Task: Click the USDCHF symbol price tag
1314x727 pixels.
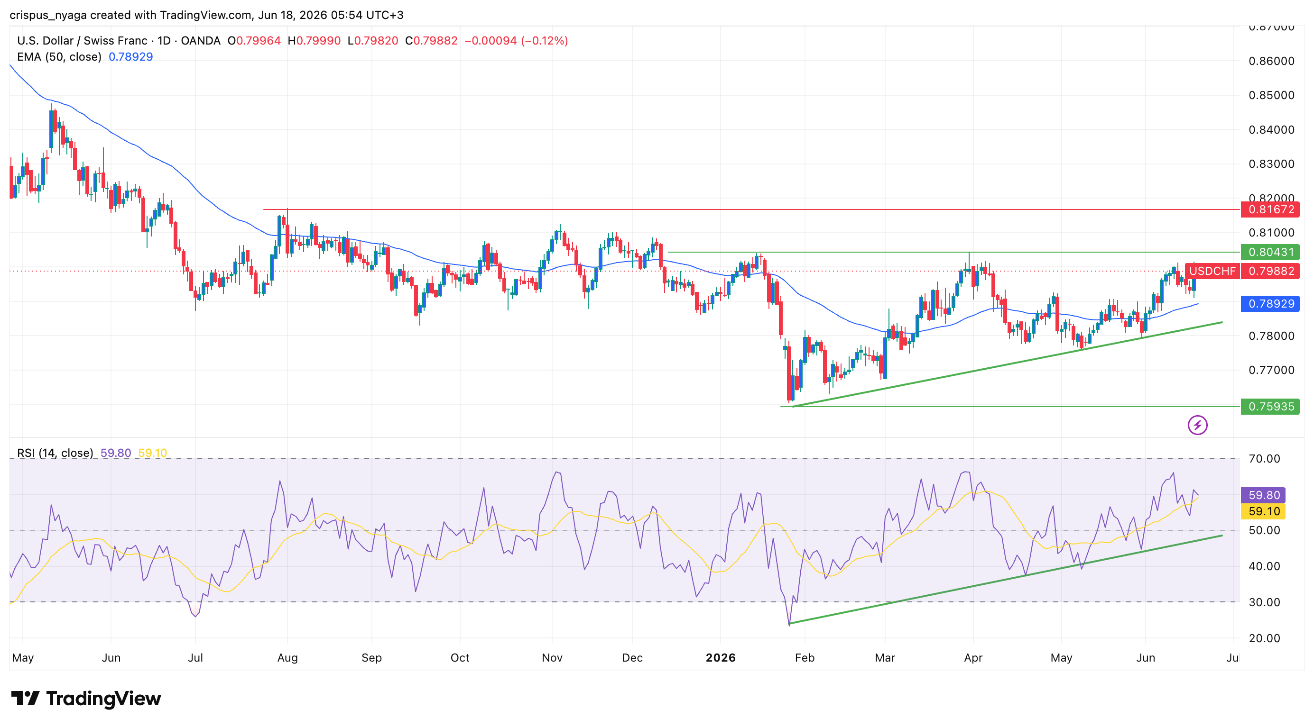Action: 1212,271
